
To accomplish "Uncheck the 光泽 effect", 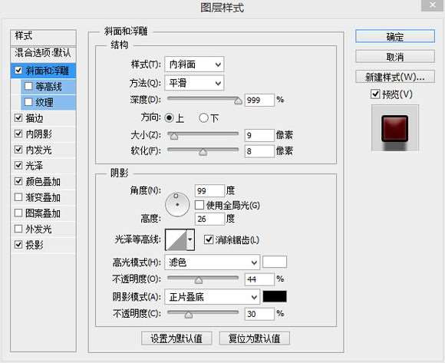I will tap(18, 166).
